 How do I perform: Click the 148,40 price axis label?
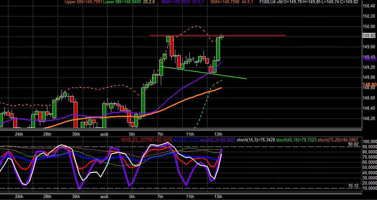[x=369, y=108]
